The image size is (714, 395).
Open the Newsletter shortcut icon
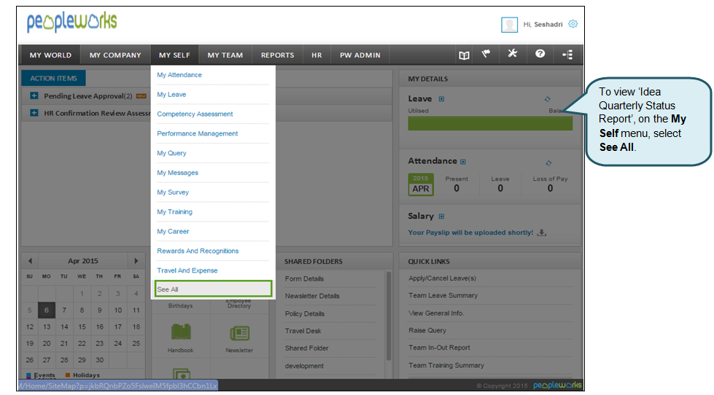[239, 333]
